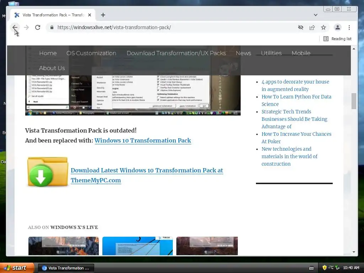
Task: Open '4 apps to decorate your house' link
Action: [x=295, y=85]
